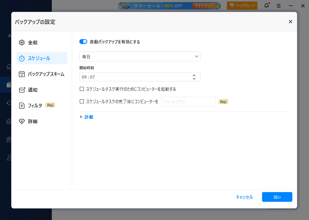Click the サマーセール 80% OFF banner
The image size is (309, 220).
click(x=169, y=6)
